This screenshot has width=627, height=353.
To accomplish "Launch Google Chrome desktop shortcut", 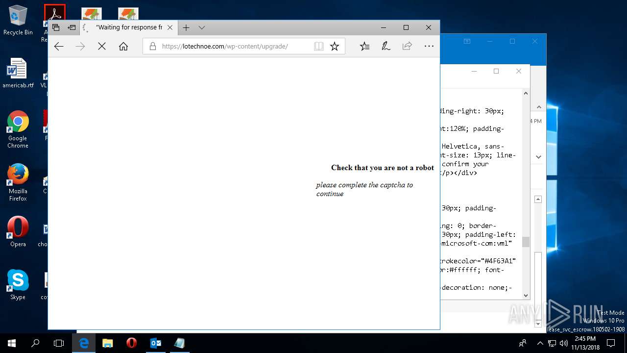I will (18, 129).
